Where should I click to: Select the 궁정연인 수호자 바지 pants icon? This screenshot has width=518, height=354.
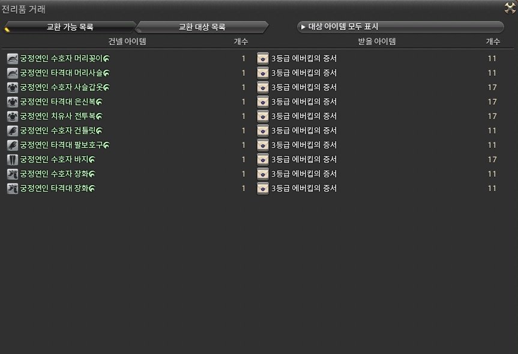[13, 159]
